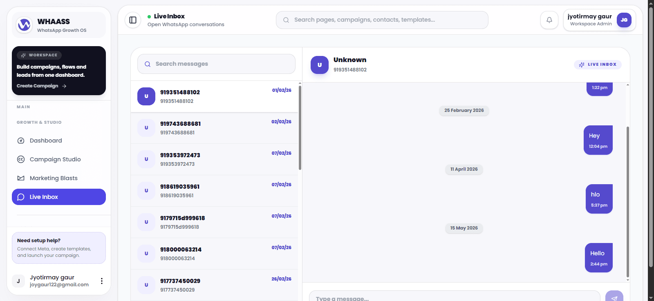Click the Unknown chat header avatar
This screenshot has height=301, width=654.
coord(320,65)
